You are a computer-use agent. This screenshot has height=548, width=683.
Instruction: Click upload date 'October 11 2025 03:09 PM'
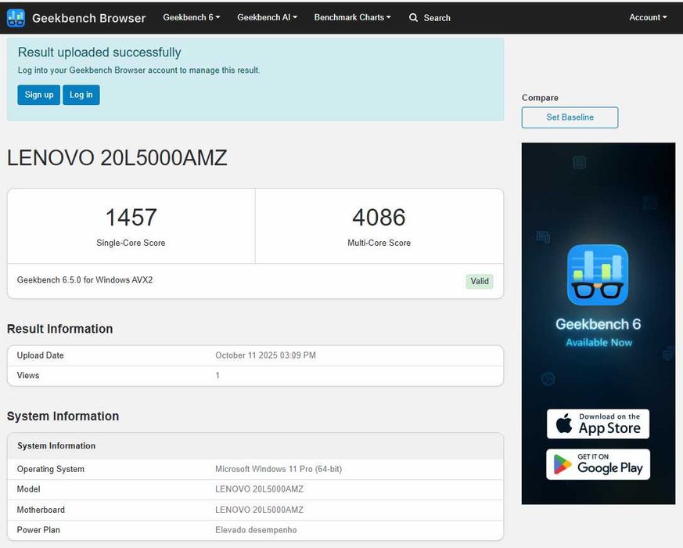[x=266, y=355]
